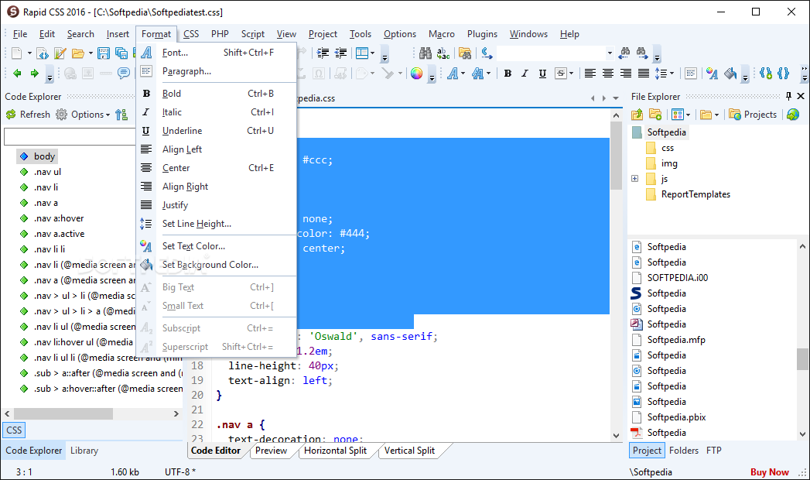Choose Font... from the Format menu
The height and width of the screenshot is (480, 810).
pos(217,53)
